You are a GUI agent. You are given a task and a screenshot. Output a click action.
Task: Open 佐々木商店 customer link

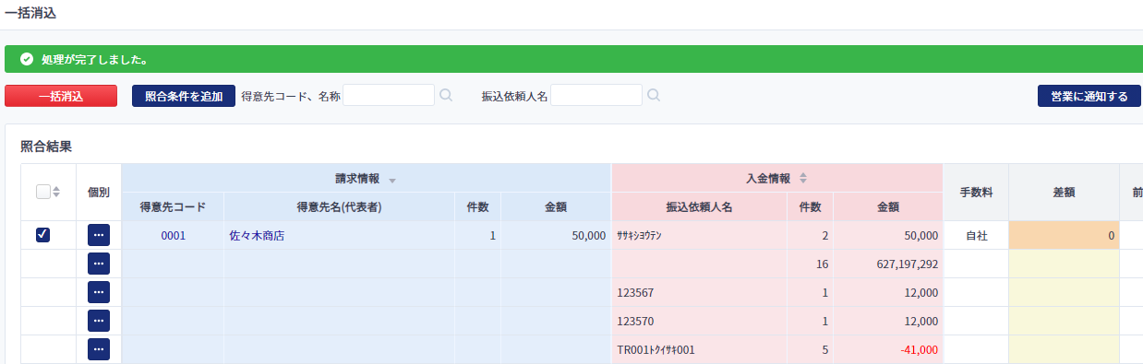[x=257, y=236]
